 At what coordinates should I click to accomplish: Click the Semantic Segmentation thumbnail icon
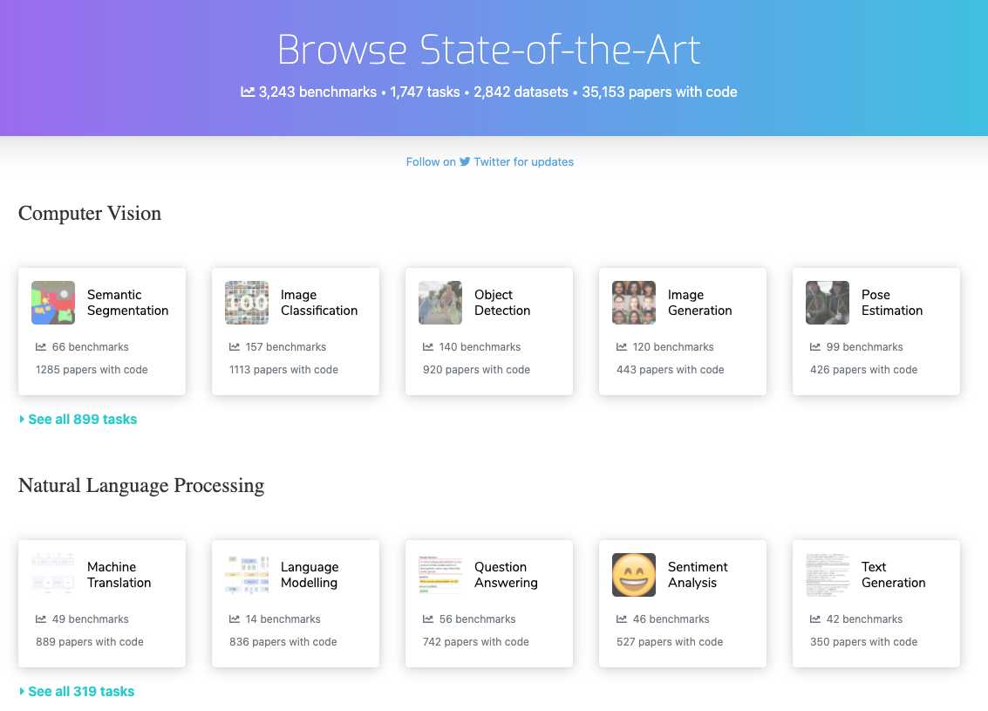coord(52,303)
